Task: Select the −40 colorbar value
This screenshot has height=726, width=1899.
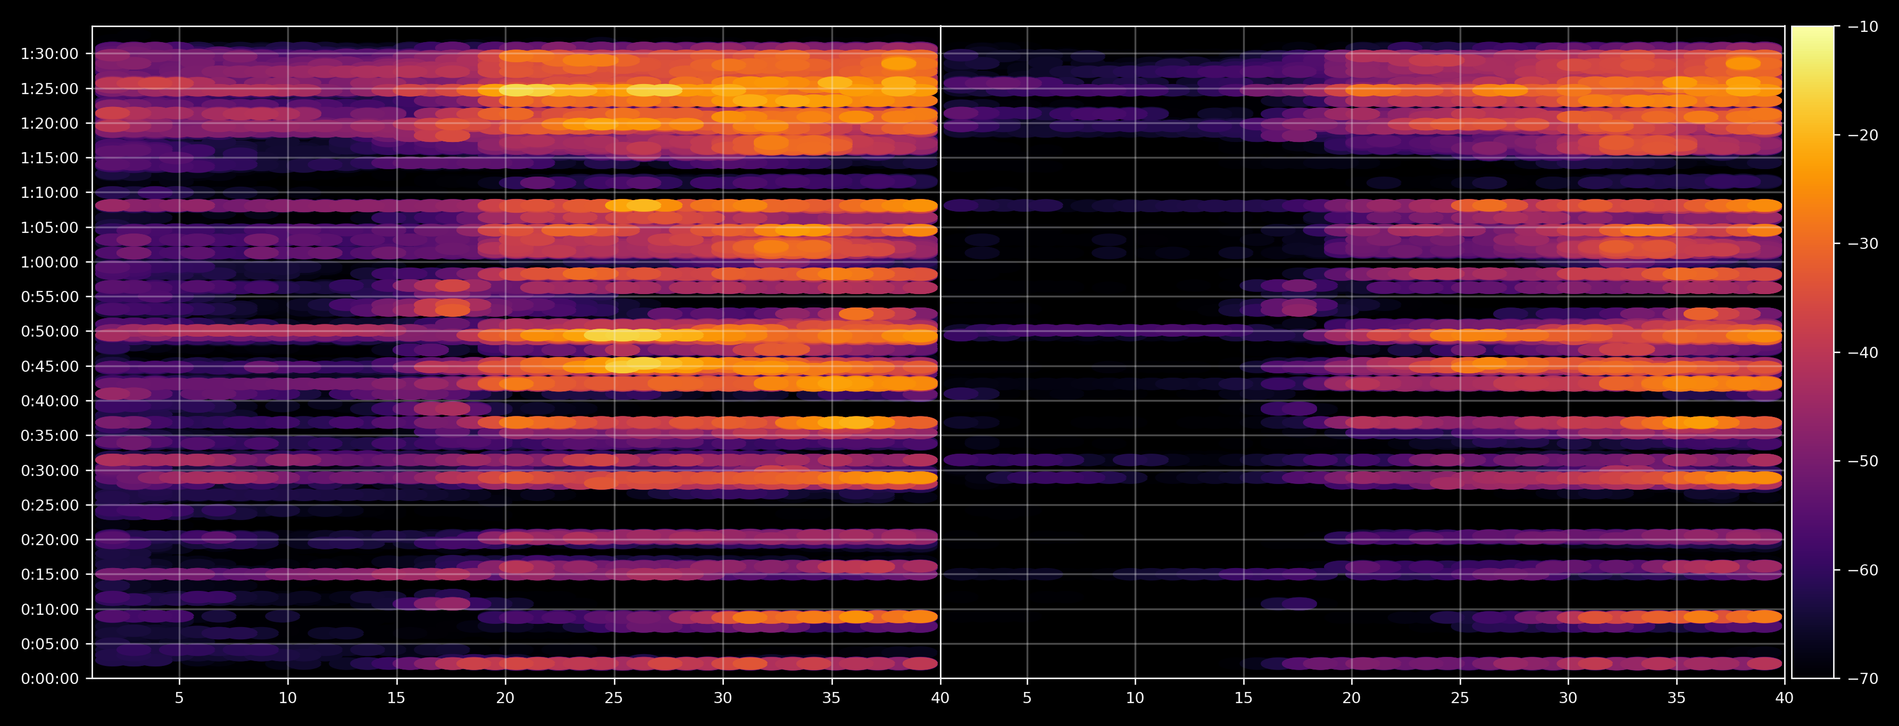Action: tap(1863, 353)
